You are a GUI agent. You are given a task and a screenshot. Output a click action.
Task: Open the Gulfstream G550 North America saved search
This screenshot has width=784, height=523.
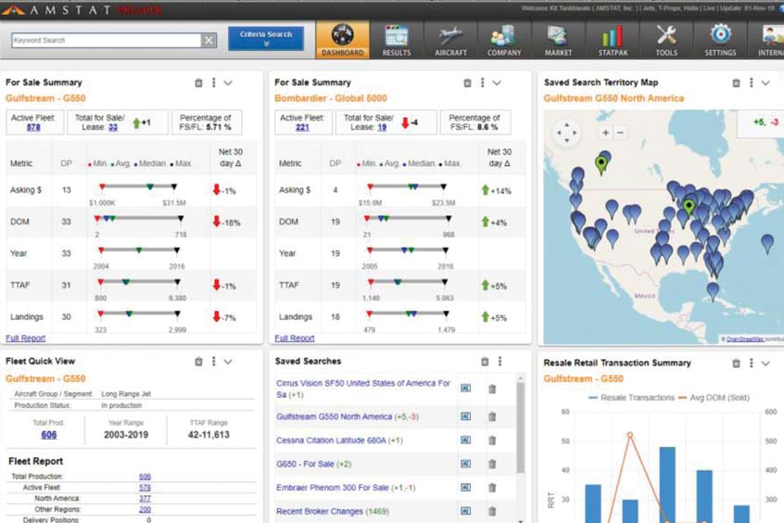334,416
